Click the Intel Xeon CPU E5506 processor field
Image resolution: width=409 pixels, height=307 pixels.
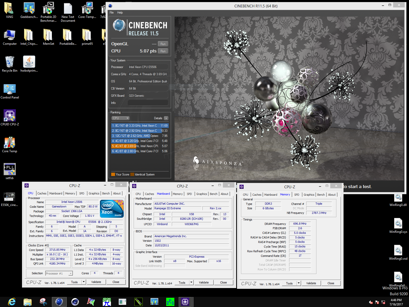[148, 67]
